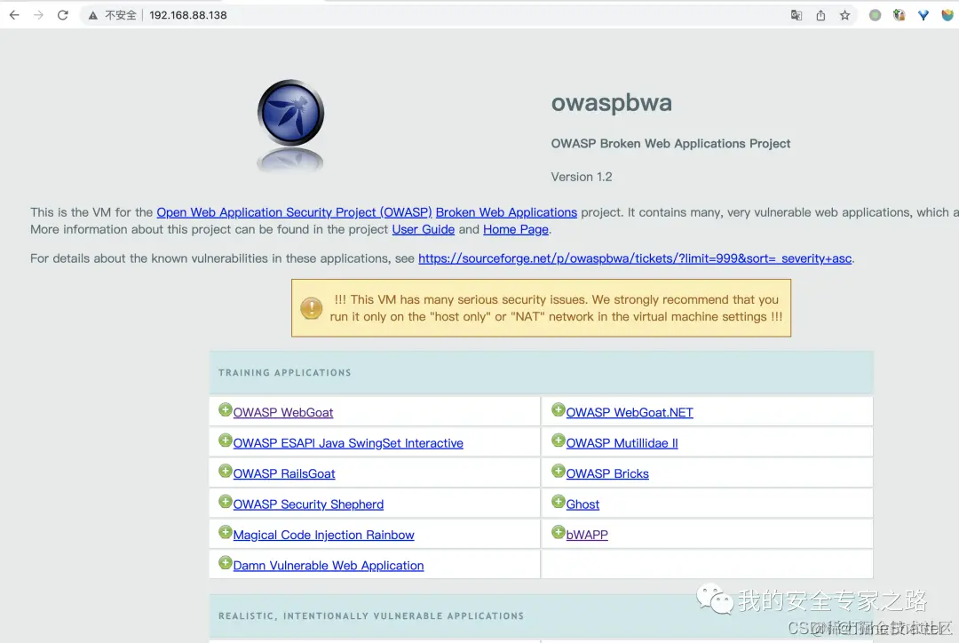This screenshot has width=959, height=643.
Task: Click the not-secure warning triangle icon
Action: click(93, 15)
